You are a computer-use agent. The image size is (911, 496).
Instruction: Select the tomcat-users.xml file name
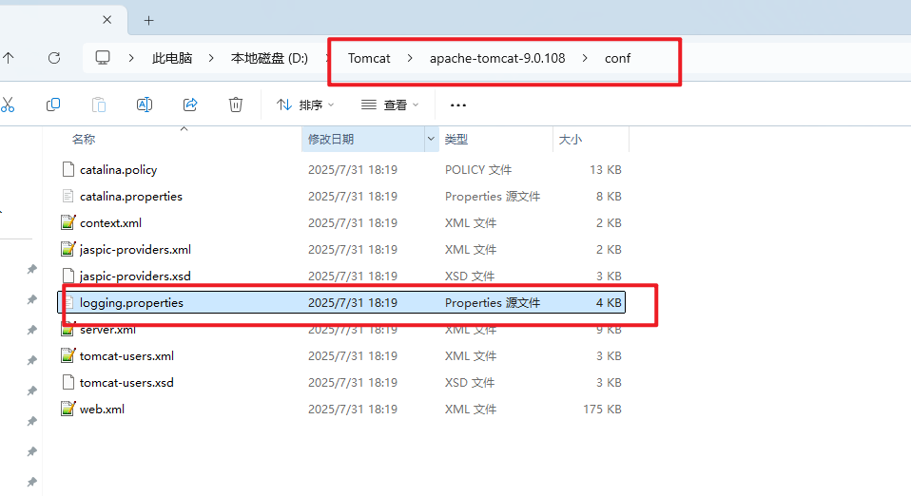tap(126, 356)
